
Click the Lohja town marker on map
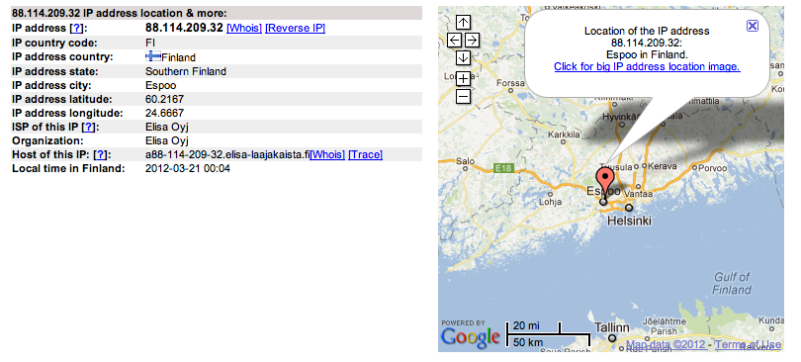click(x=550, y=194)
